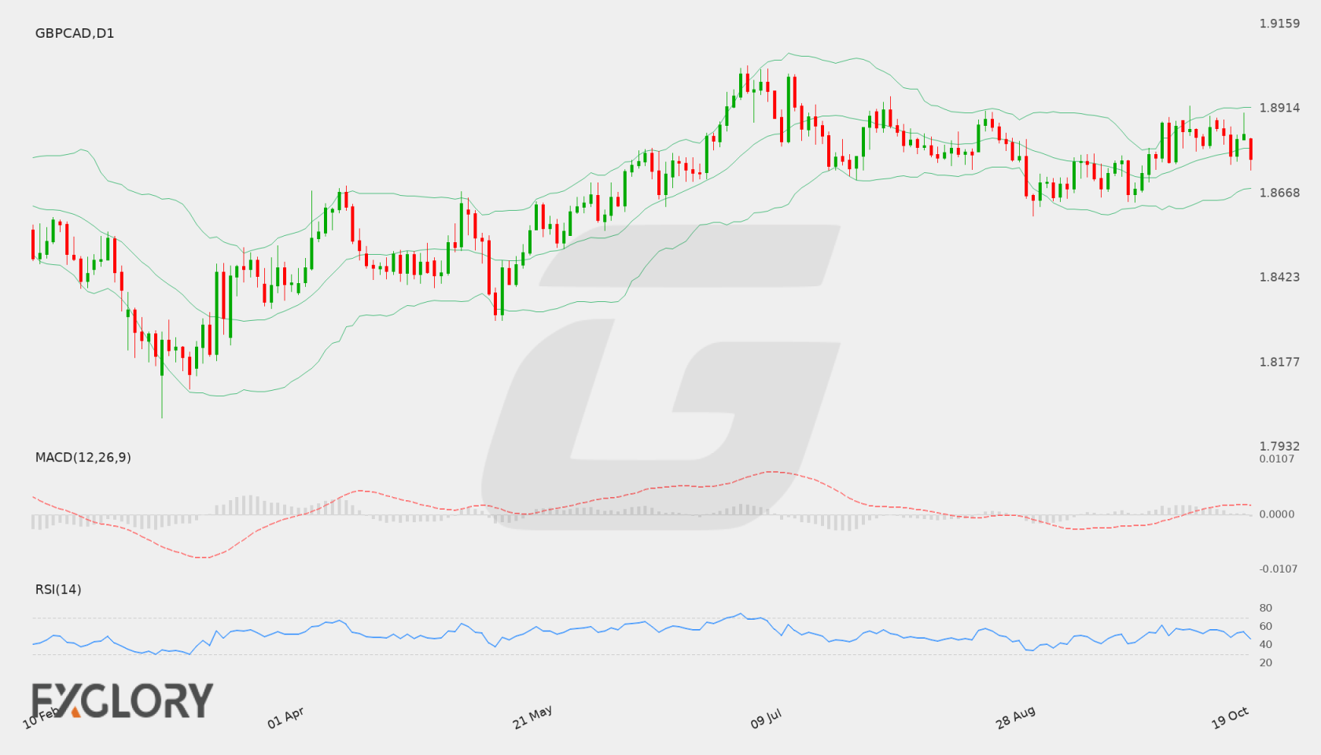Viewport: 1321px width, 755px height.
Task: Click the FXGLORY logo
Action: pyautogui.click(x=122, y=700)
